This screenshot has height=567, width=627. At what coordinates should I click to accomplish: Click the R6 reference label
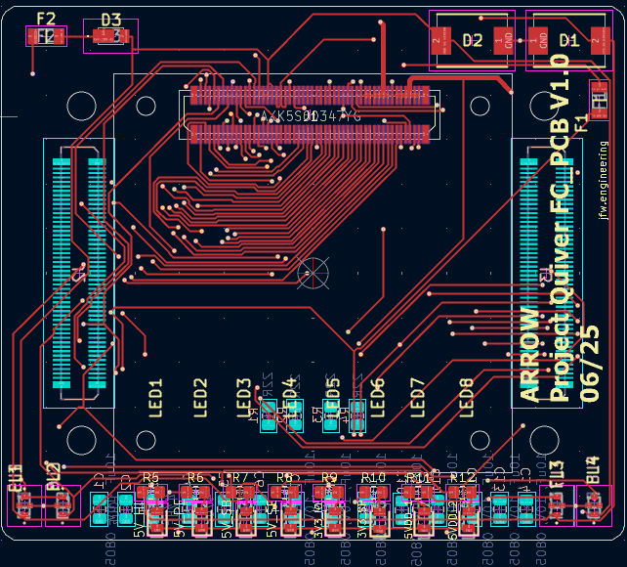point(195,477)
